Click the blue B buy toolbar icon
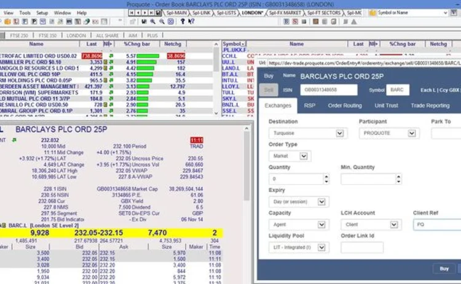 pos(286,21)
